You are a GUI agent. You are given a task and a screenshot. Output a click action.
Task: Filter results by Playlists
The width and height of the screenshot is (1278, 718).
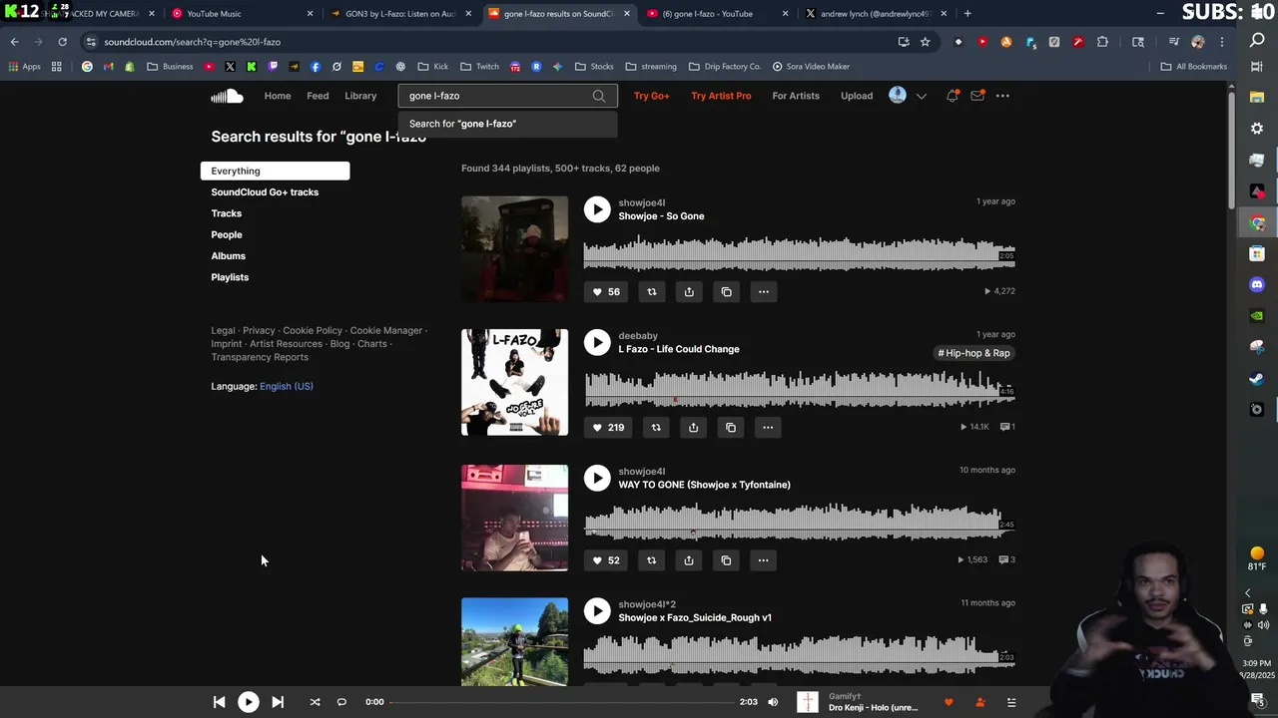pyautogui.click(x=230, y=277)
